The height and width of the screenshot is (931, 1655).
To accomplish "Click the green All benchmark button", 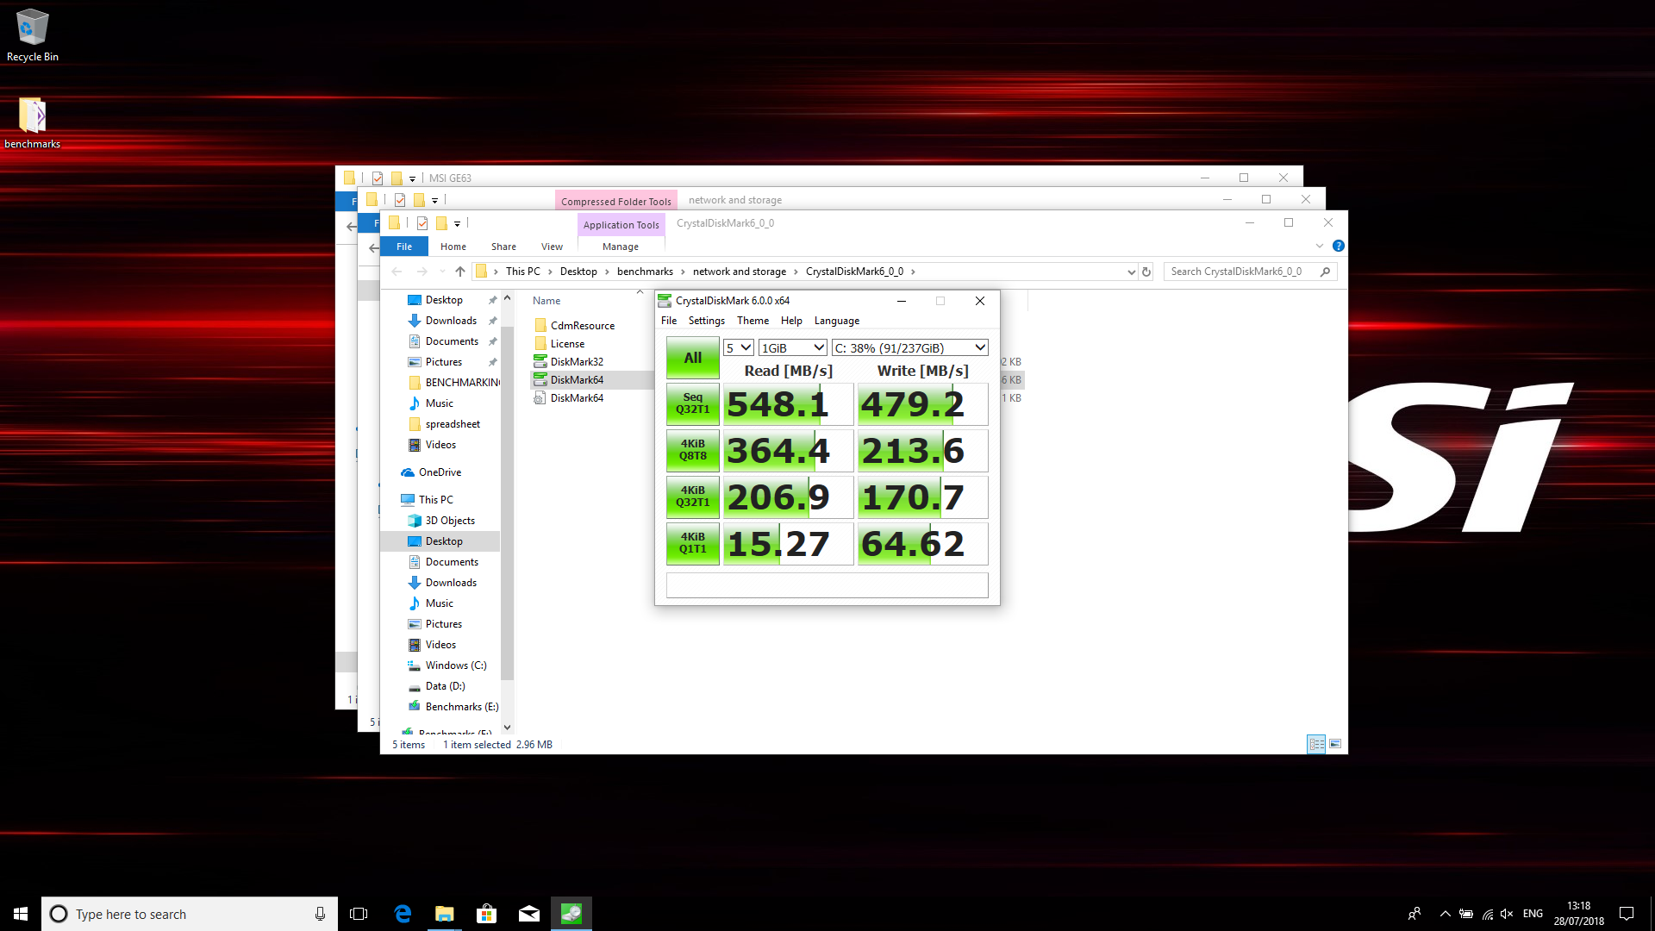I will (692, 358).
